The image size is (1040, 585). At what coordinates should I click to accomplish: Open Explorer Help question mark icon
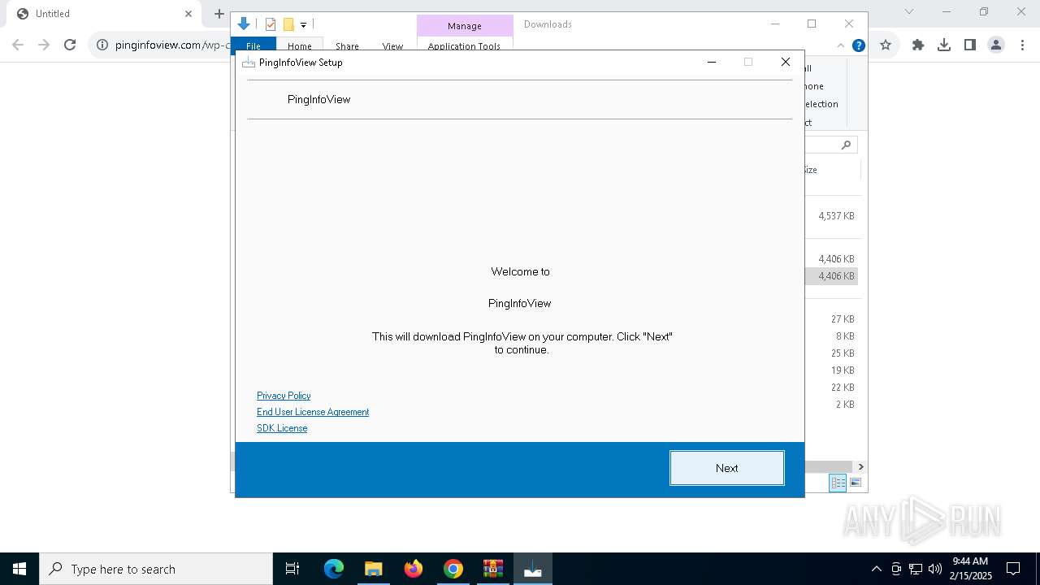[x=858, y=45]
